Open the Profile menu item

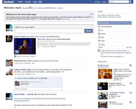[x=20, y=2]
